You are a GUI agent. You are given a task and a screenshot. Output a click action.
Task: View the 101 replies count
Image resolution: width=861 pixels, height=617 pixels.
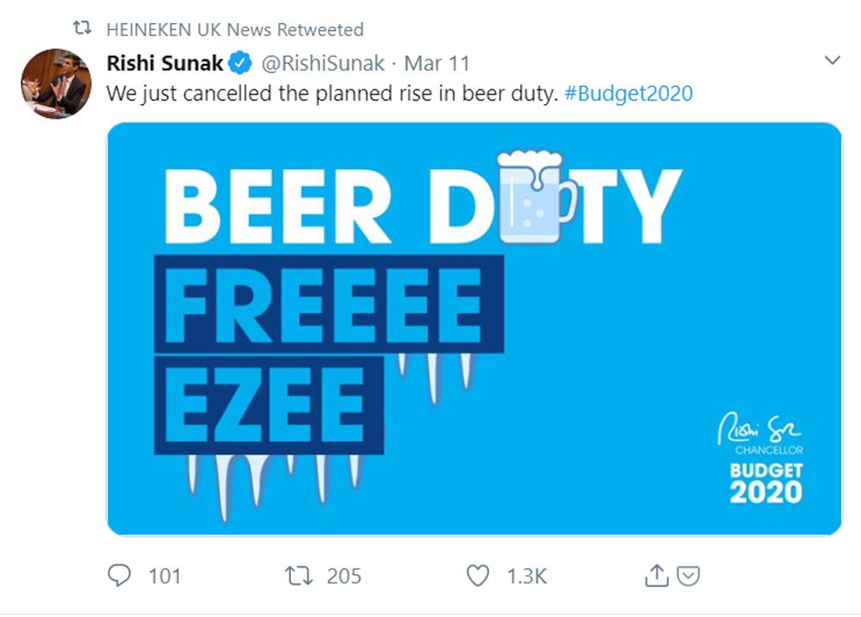[164, 576]
